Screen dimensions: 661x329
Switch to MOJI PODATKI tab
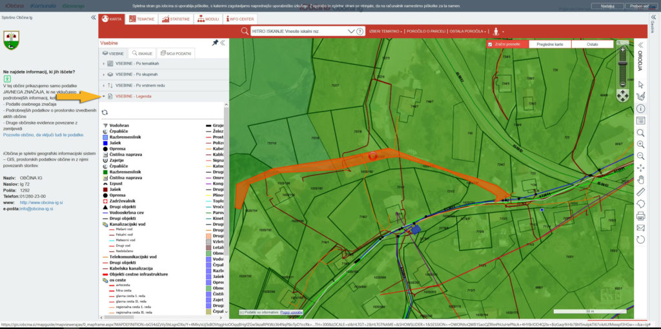[176, 54]
